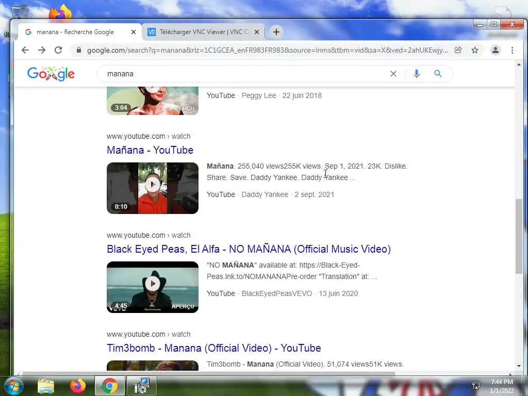This screenshot has width=528, height=396.
Task: Open a new tab with plus button
Action: [x=276, y=32]
